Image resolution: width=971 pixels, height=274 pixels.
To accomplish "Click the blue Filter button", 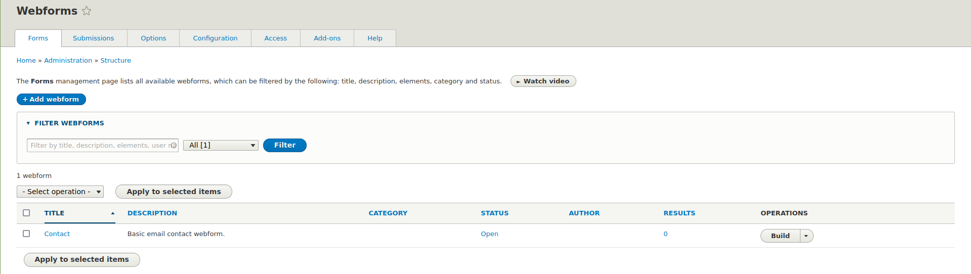I will (x=284, y=146).
